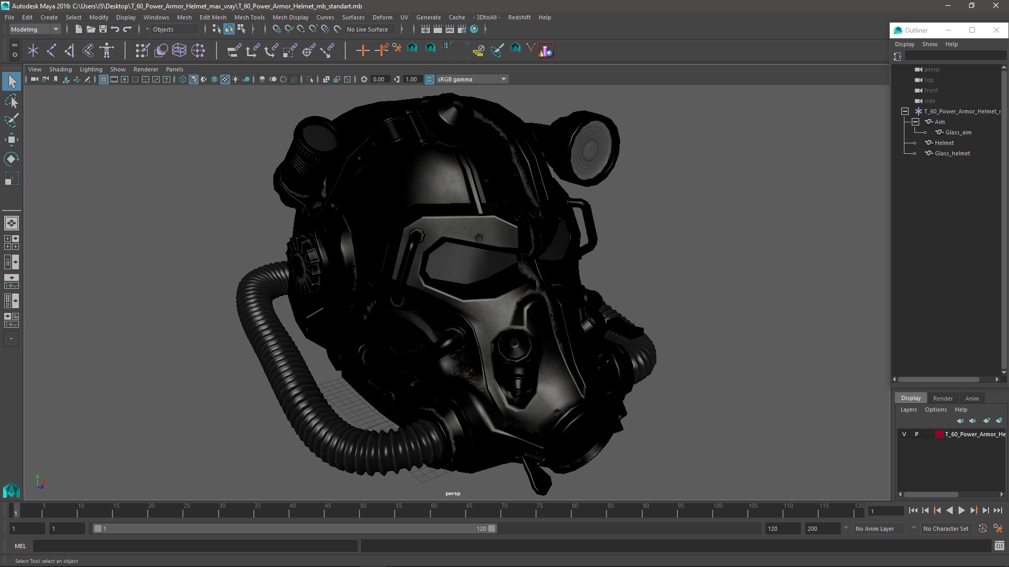Click the last shelf icon with purple render
The width and height of the screenshot is (1009, 567).
click(x=545, y=50)
